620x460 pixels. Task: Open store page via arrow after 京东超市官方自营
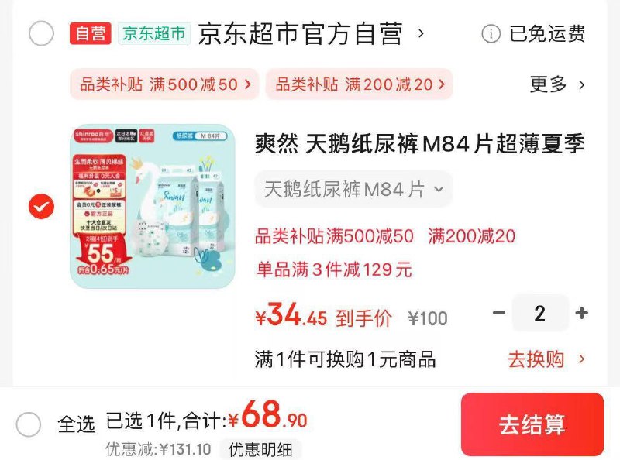[x=421, y=33]
